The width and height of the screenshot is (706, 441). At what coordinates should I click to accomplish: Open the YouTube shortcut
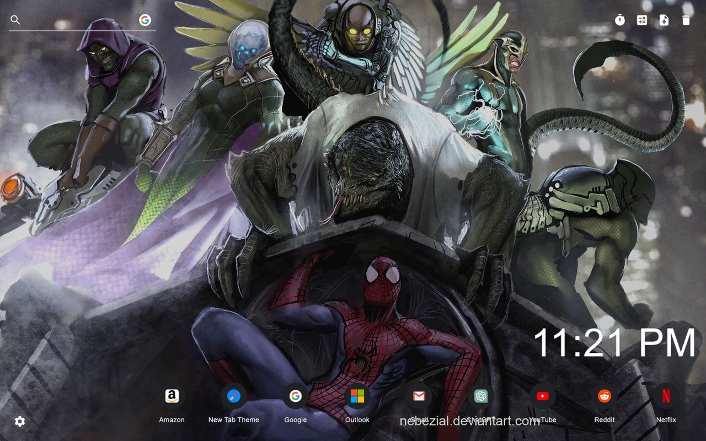pos(543,404)
